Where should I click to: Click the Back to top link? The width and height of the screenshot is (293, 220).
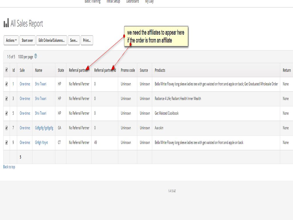click(9, 167)
